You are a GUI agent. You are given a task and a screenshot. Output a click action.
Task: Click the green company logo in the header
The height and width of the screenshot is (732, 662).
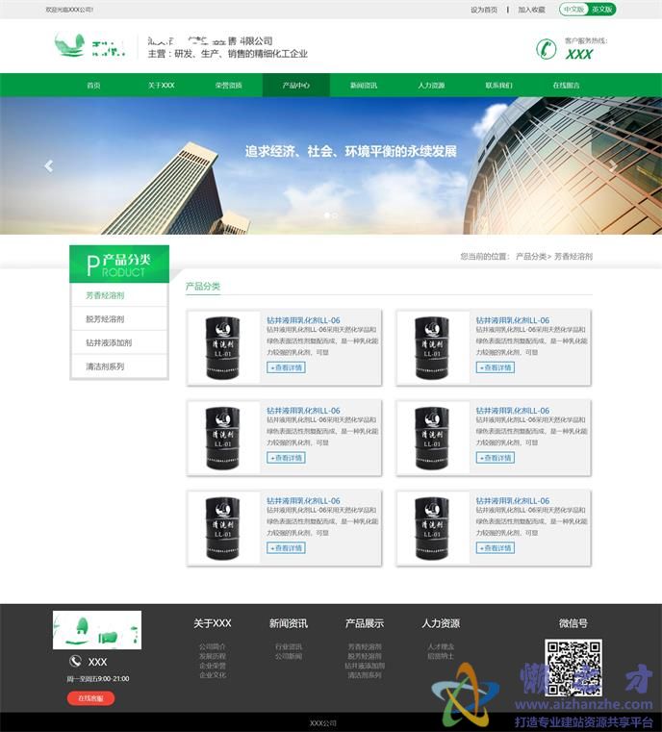pyautogui.click(x=89, y=45)
